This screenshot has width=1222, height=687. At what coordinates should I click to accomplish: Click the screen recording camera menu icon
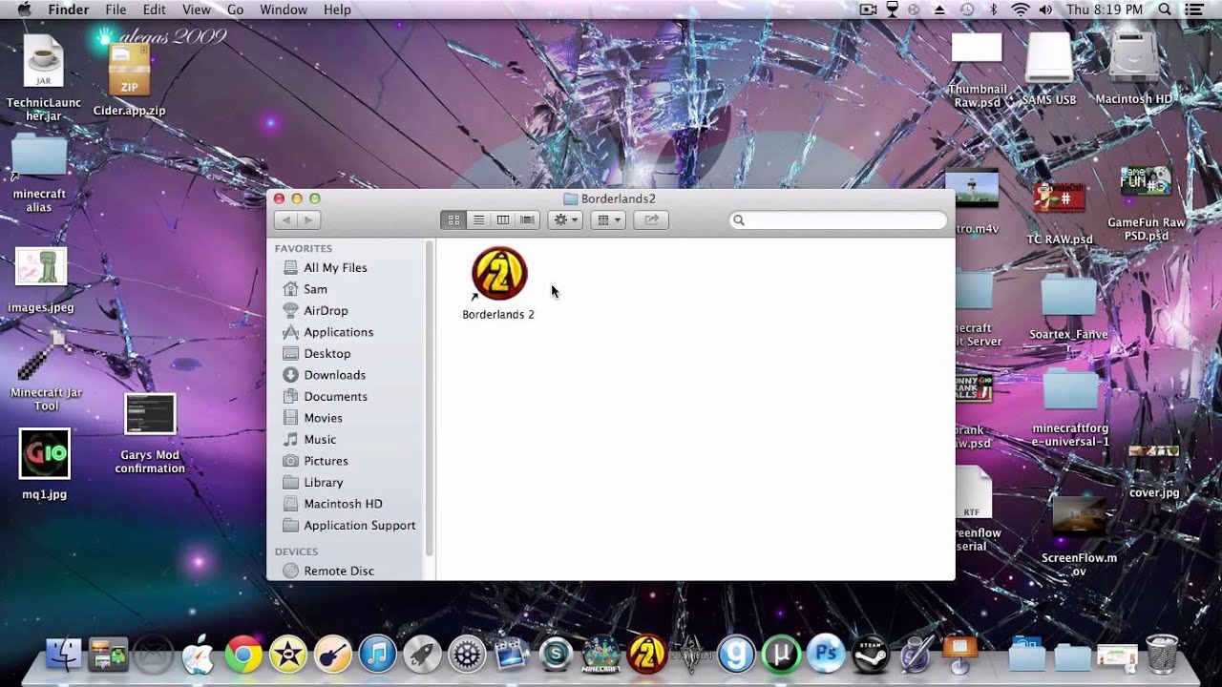pyautogui.click(x=868, y=10)
